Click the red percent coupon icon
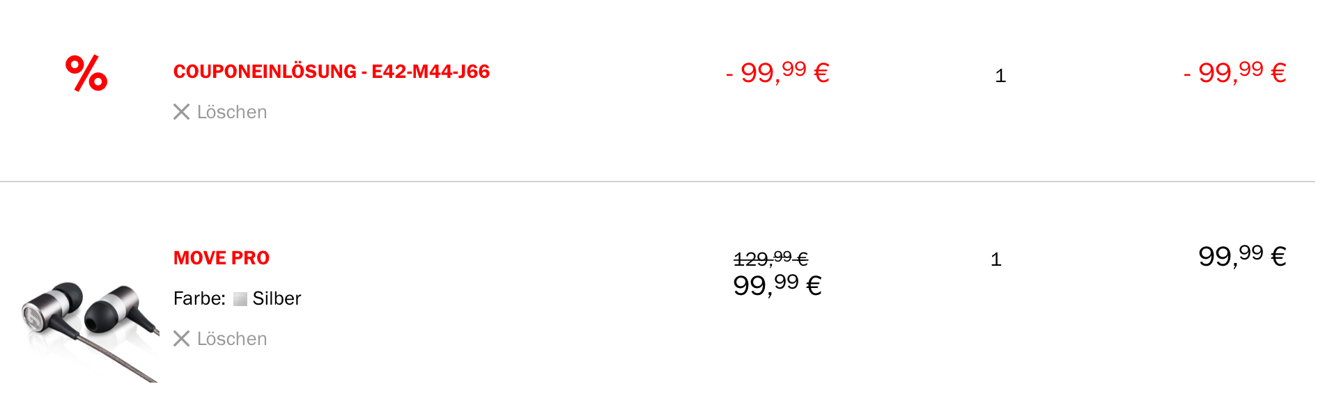Viewport: 1332px width, 416px height. tap(86, 73)
